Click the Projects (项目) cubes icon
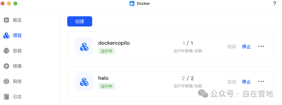Image resolution: width=282 pixels, height=105 pixels. click(7, 35)
